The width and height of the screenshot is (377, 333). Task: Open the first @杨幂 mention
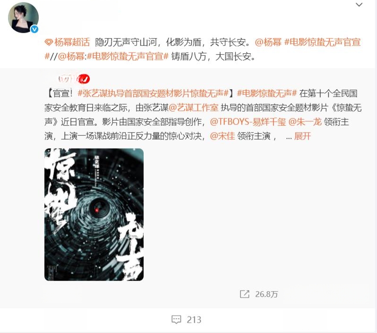268,42
